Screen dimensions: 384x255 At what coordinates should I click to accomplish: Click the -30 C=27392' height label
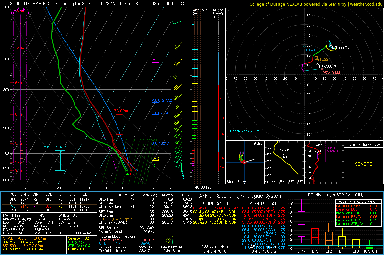point(162,100)
